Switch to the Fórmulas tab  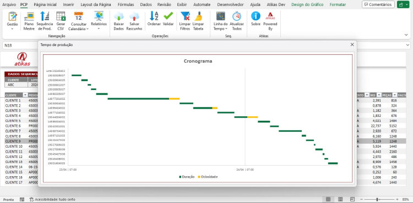click(x=126, y=4)
